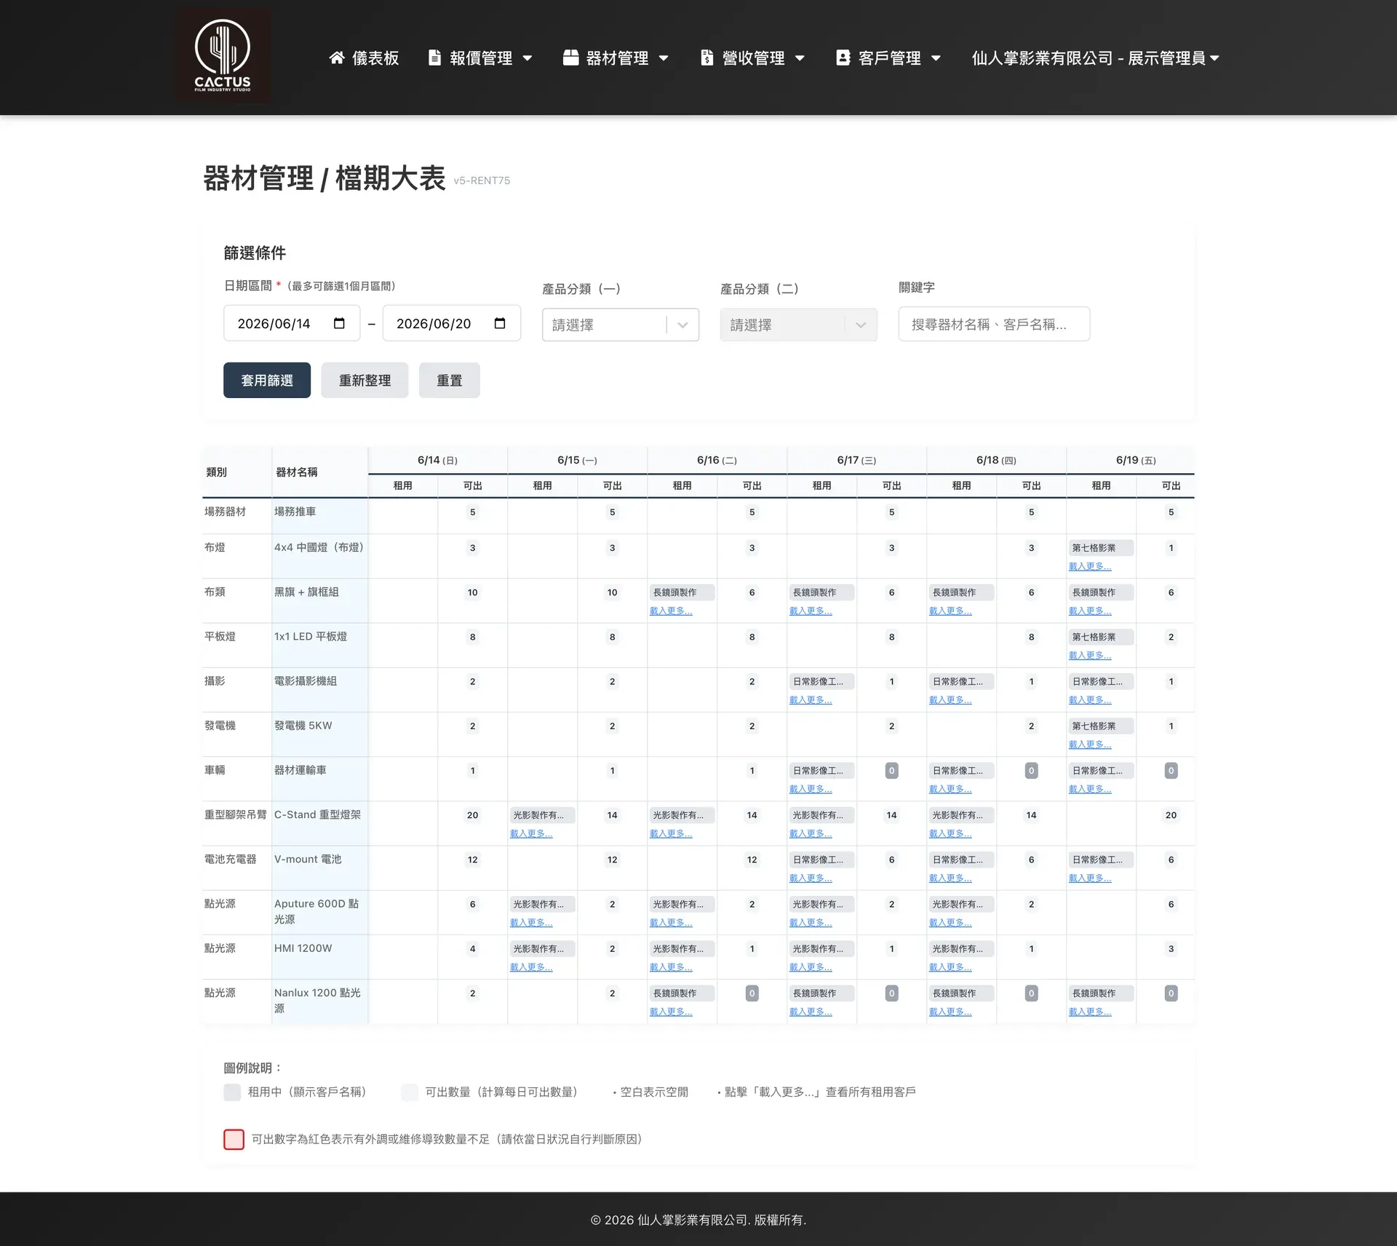1397x1246 pixels.
Task: Click 光影製作有... tag in Aputure 600D row on 6/15
Action: [542, 904]
